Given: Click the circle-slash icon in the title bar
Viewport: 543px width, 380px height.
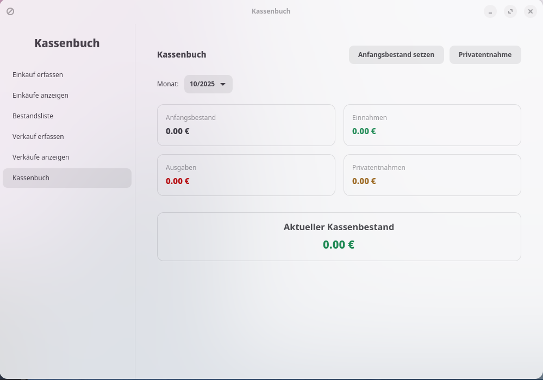Looking at the screenshot, I should pos(10,11).
